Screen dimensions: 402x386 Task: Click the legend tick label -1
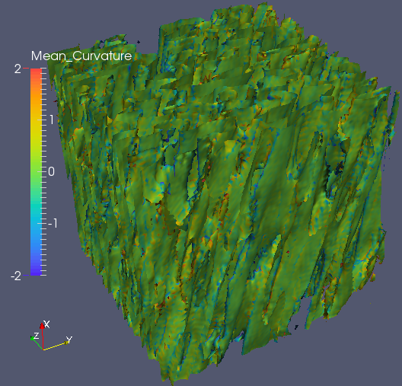click(x=53, y=223)
